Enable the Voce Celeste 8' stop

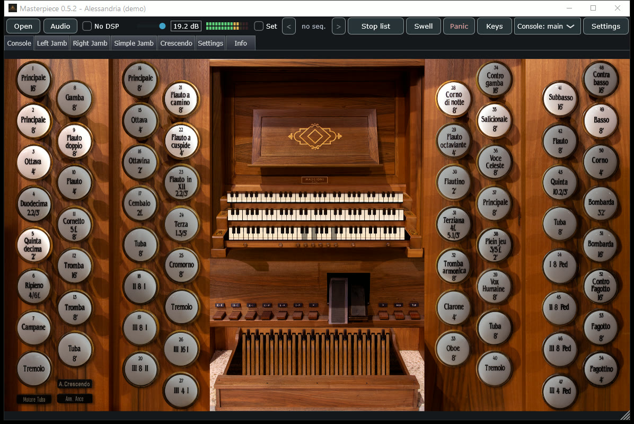point(495,162)
